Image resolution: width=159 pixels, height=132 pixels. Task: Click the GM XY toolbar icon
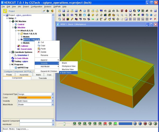(68, 15)
